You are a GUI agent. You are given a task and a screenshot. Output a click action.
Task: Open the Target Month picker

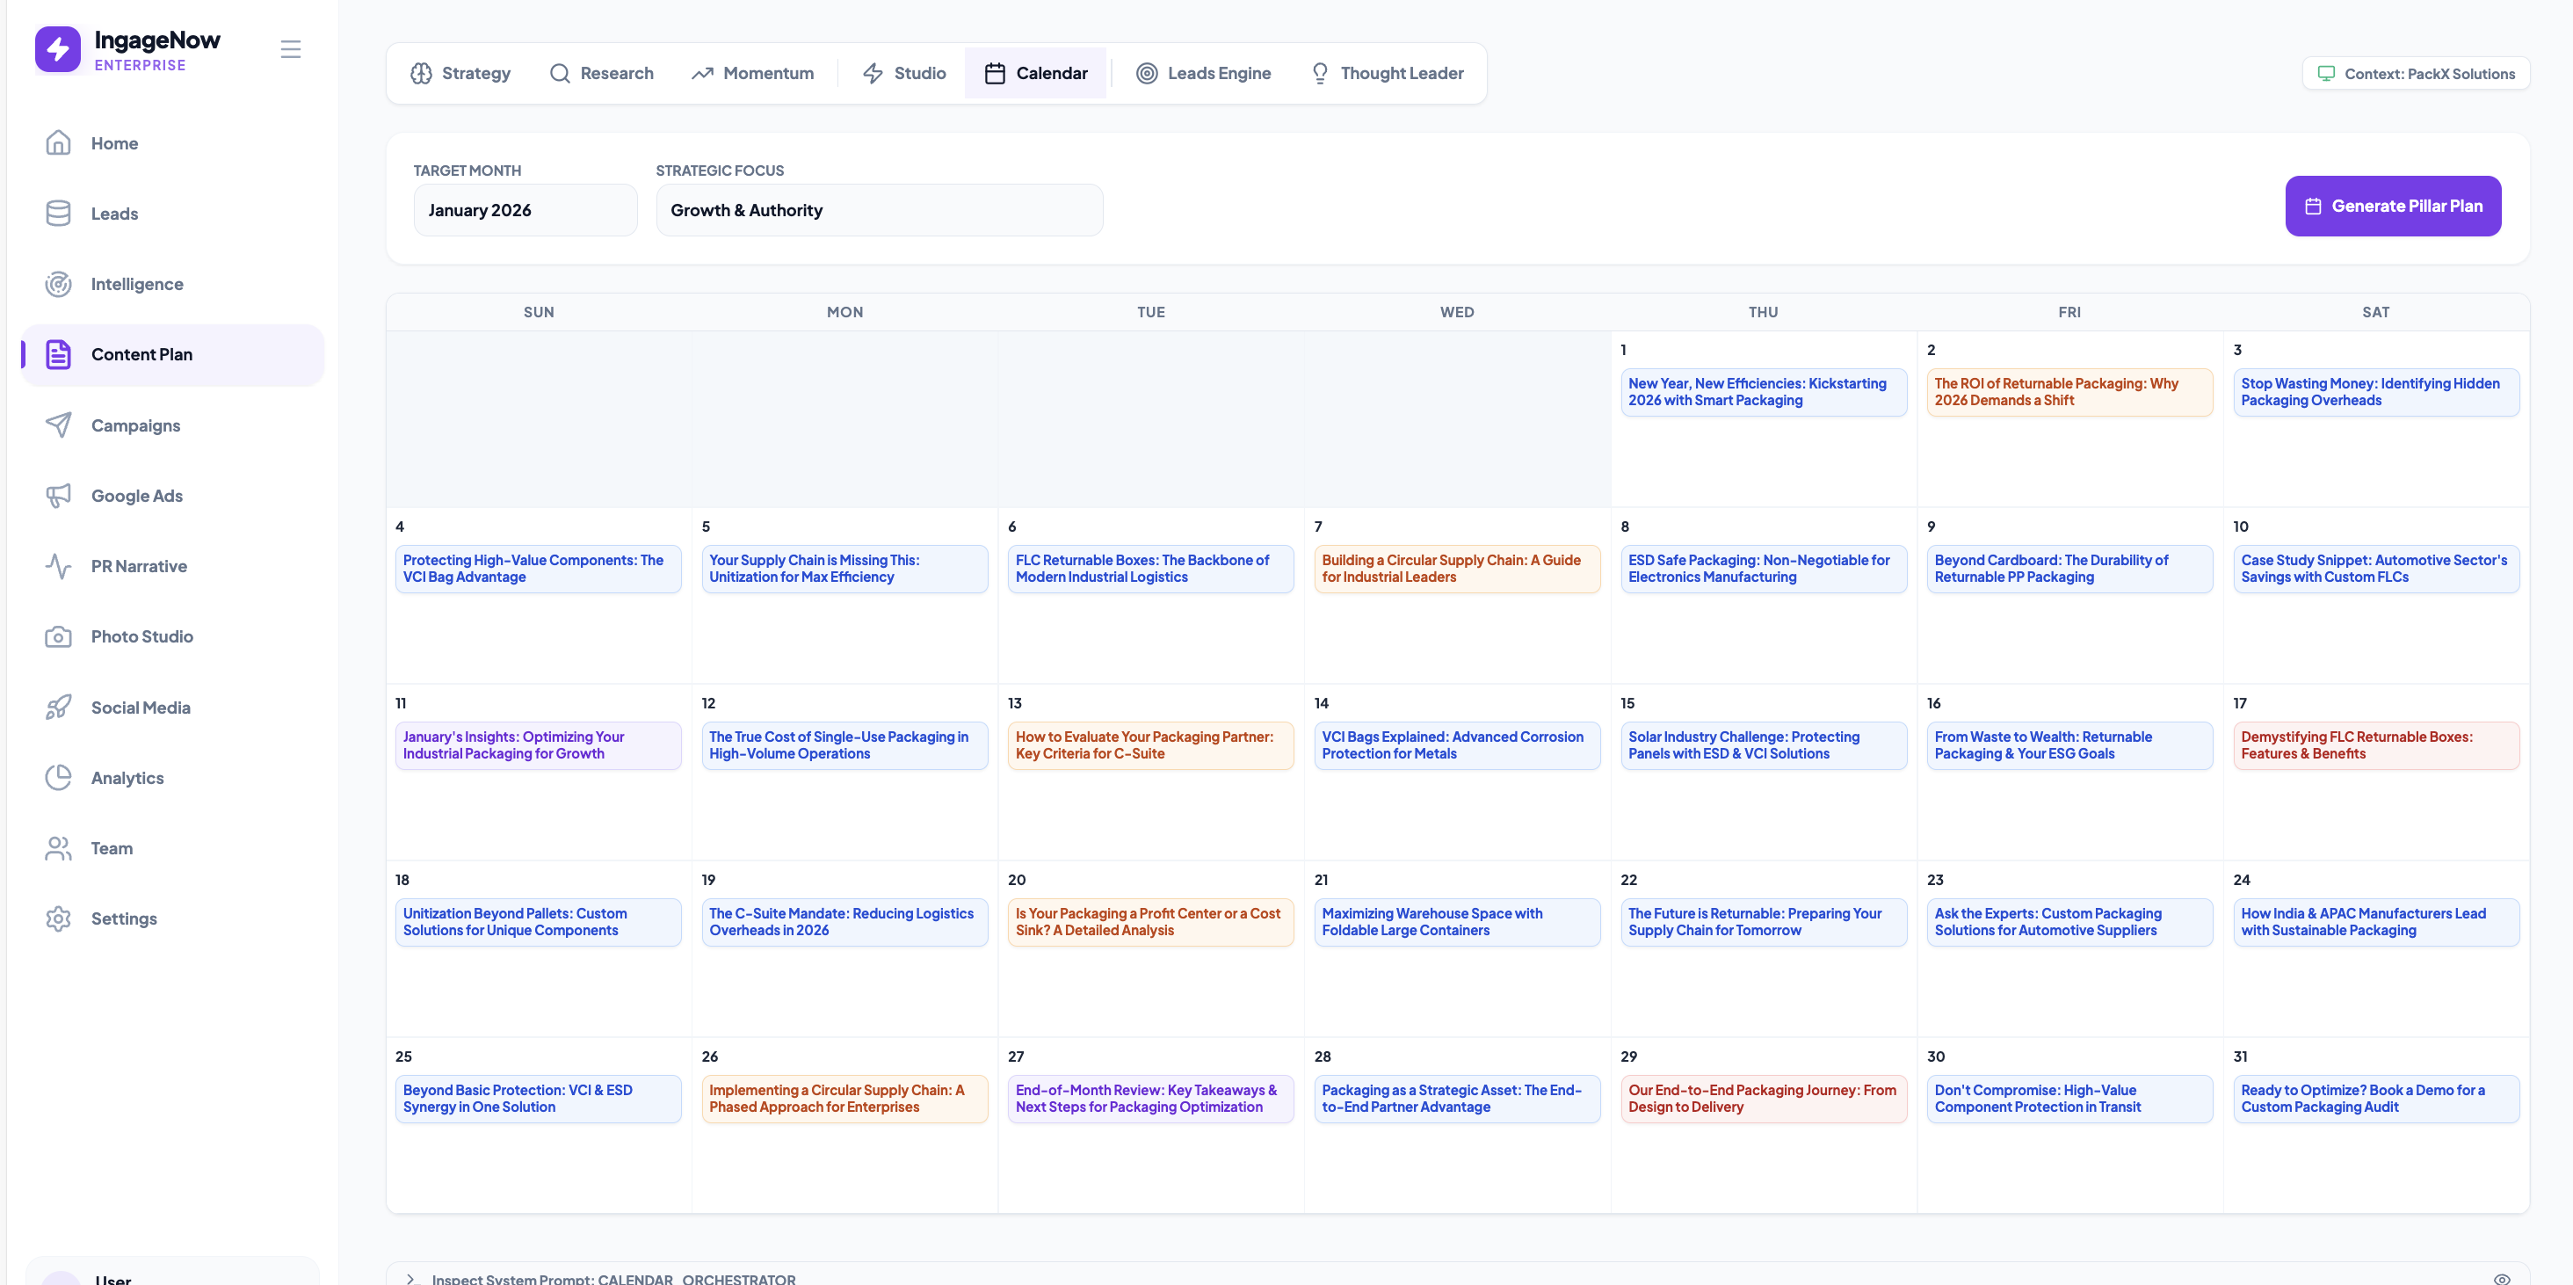(x=525, y=210)
